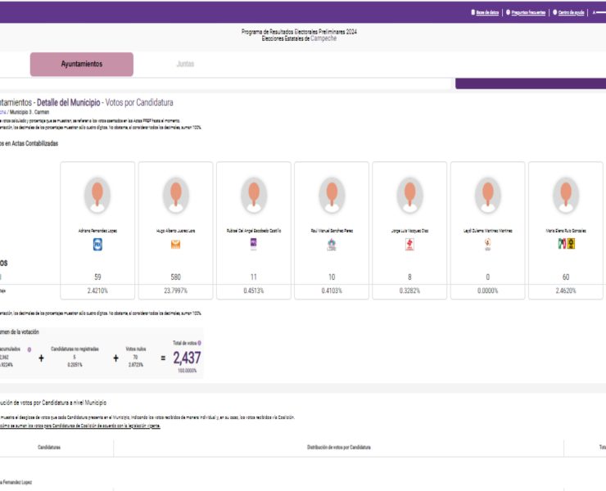Select the Hugo Alberto Juarez Lara avatar
606x491 pixels.
175,195
